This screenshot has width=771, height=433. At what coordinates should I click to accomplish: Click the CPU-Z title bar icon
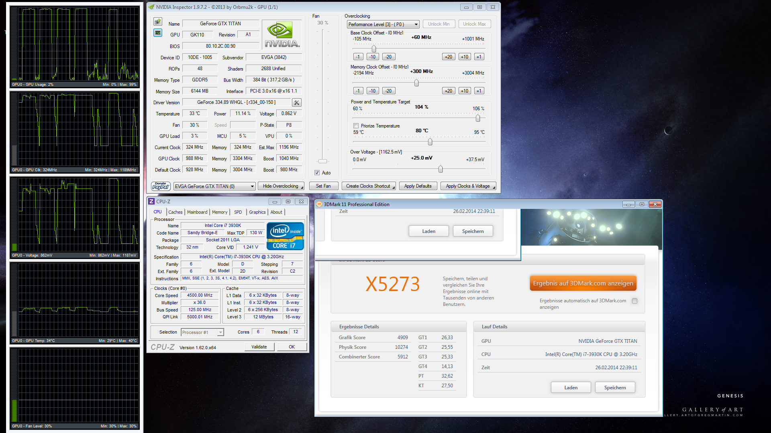tap(151, 201)
